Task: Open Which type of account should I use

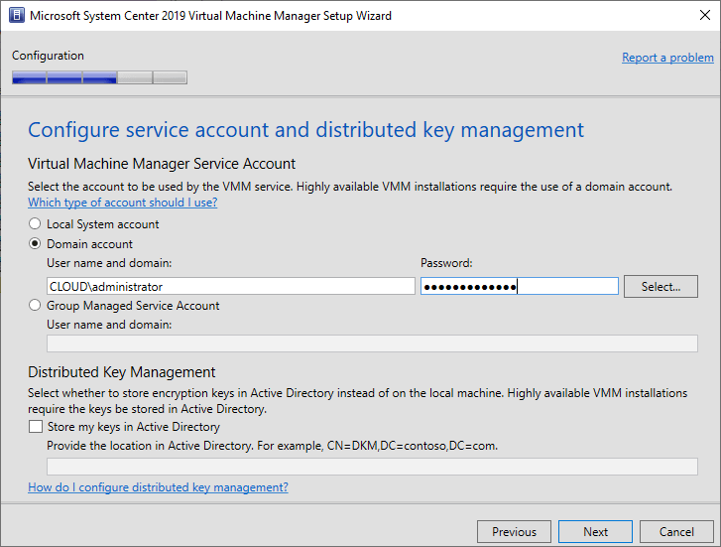Action: [x=122, y=203]
